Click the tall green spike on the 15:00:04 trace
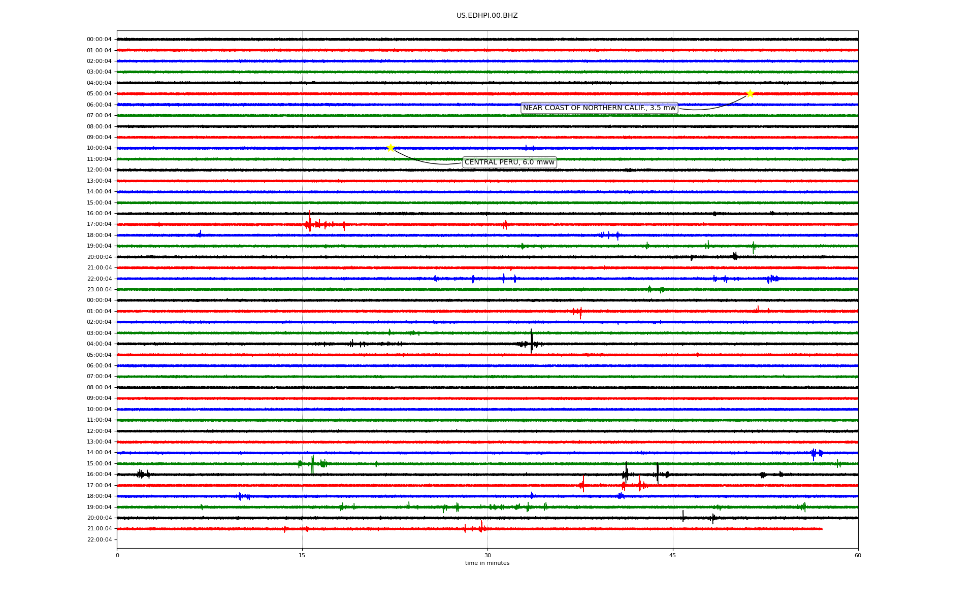 (312, 464)
